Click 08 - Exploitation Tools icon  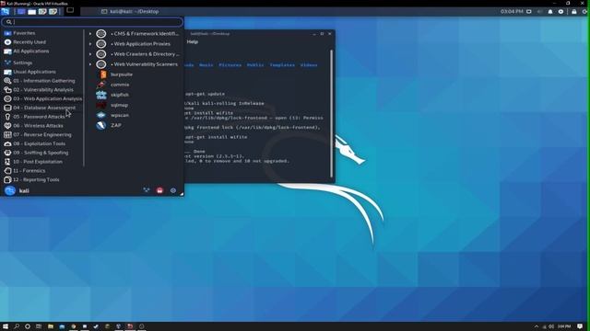click(x=7, y=143)
